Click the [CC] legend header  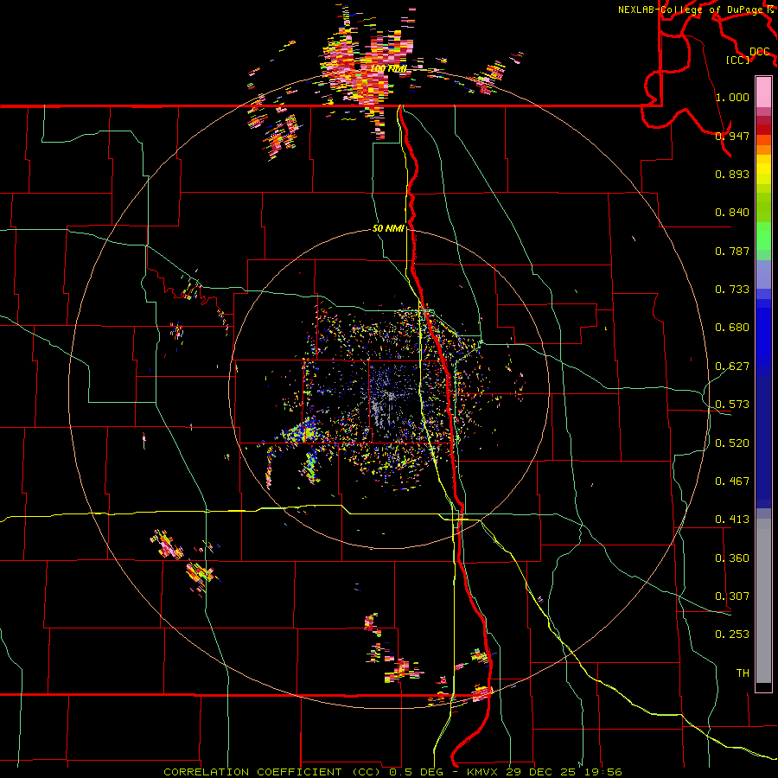coord(738,60)
